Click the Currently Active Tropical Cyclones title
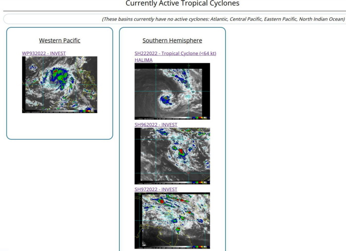 pos(182,4)
